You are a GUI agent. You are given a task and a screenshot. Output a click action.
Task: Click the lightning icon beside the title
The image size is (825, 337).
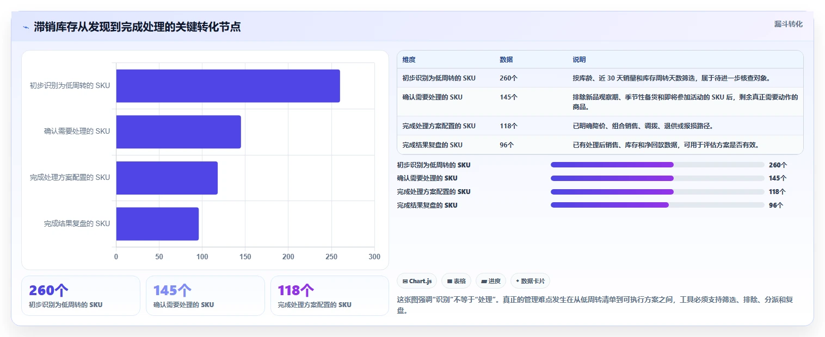26,27
